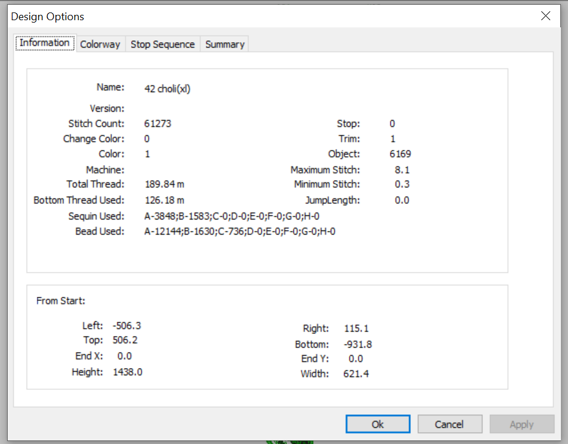Click the 'Version:' label
The width and height of the screenshot is (568, 444).
coord(107,109)
